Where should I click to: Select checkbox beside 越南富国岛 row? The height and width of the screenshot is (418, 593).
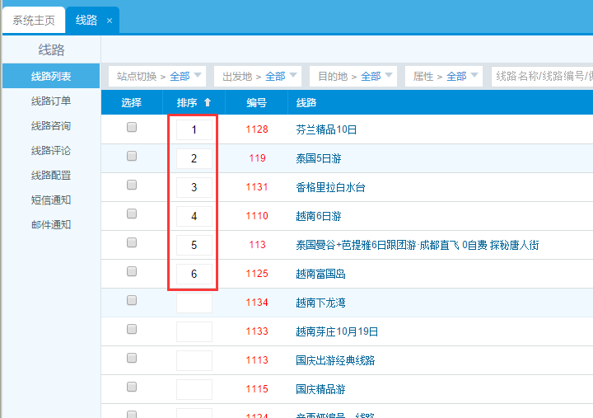[132, 272]
